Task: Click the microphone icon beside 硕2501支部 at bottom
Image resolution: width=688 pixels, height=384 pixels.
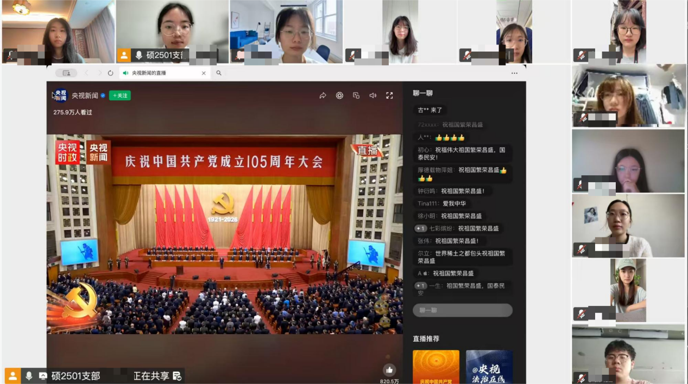Action: (x=29, y=376)
